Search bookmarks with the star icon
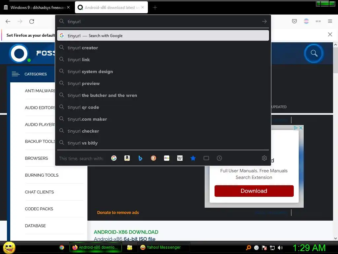Screen dimensions: 338x254 point(193,158)
